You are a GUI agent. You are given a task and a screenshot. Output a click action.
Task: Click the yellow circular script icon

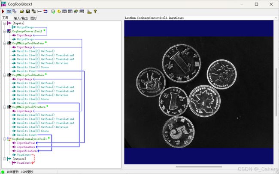coord(59,12)
